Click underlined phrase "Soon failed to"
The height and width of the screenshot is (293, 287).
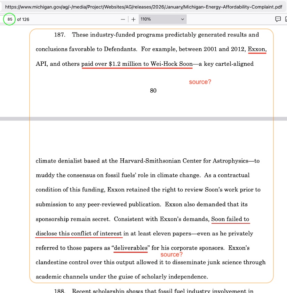pyautogui.click(x=230, y=219)
